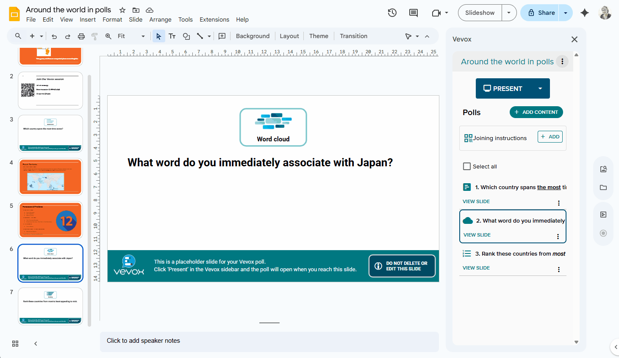Select the Shape tool in the toolbar
The height and width of the screenshot is (358, 619).
pos(186,36)
